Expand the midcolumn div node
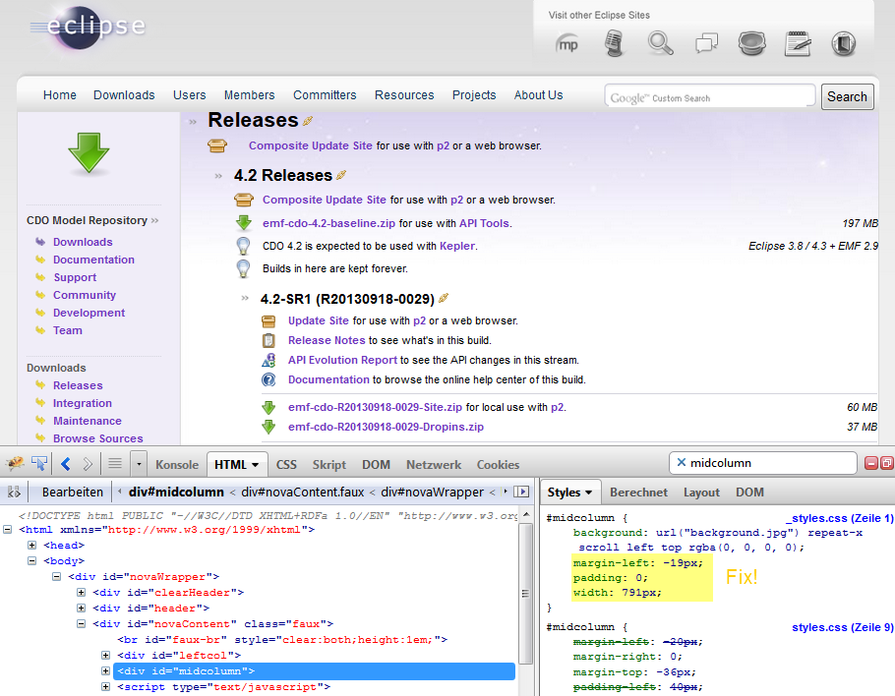 (105, 670)
